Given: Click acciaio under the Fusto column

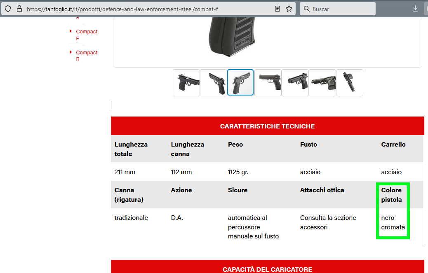Looking at the screenshot, I should coord(310,172).
